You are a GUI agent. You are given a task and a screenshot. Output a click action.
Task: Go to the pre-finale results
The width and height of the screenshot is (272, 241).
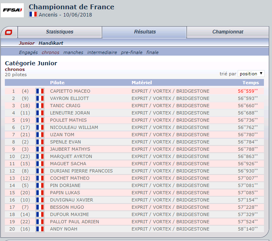132,52
